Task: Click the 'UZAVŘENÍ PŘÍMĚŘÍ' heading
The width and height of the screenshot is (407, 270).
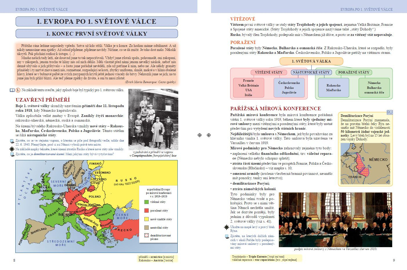Action: [x=43, y=100]
